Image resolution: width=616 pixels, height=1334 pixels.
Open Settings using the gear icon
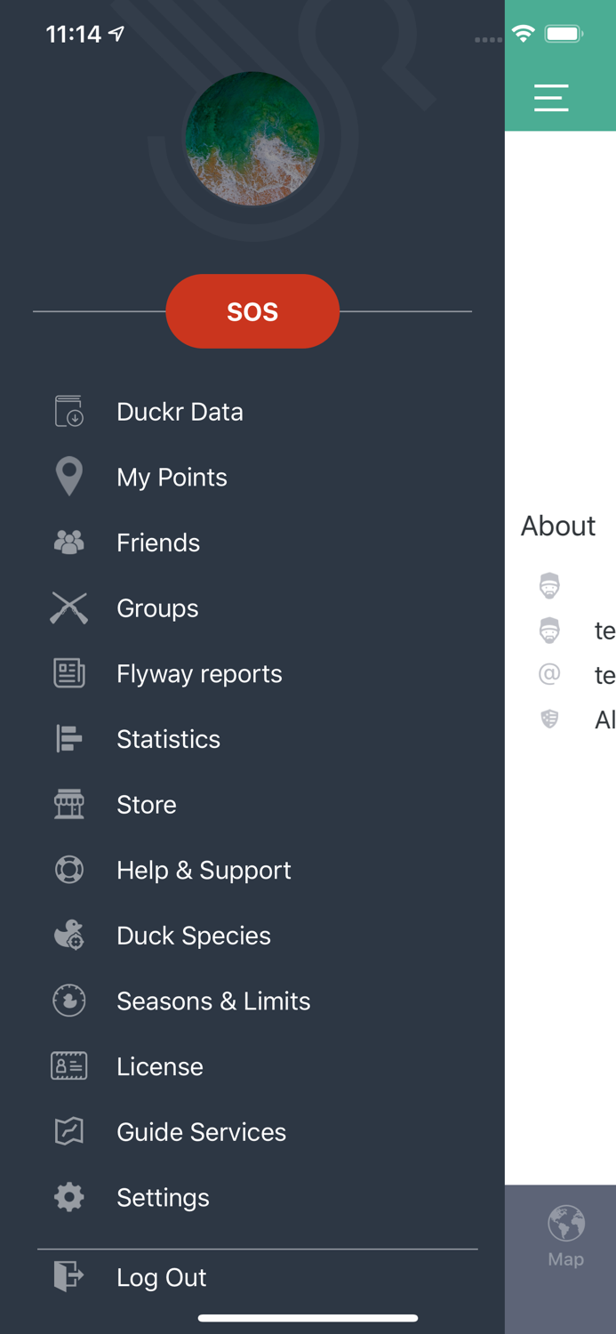tap(68, 1197)
